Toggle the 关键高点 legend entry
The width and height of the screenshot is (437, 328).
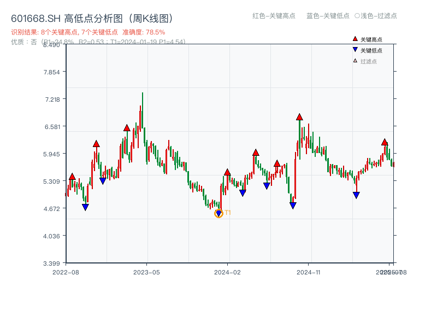click(367, 39)
